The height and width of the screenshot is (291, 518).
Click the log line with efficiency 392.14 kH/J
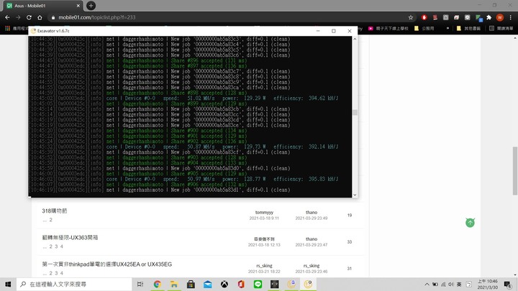(x=183, y=147)
